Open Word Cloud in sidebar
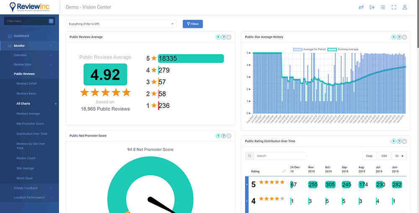 point(24,178)
